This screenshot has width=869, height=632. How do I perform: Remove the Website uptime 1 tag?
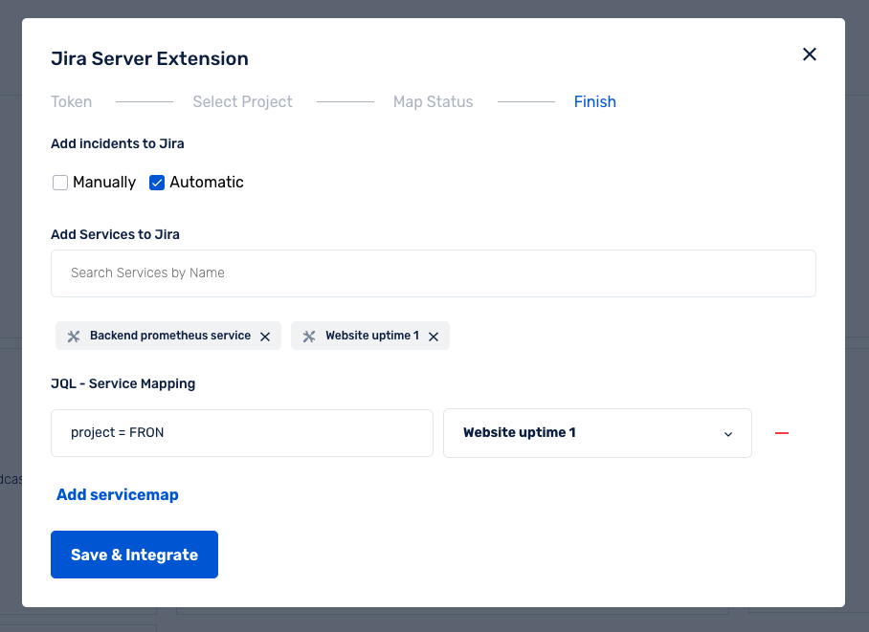pyautogui.click(x=434, y=337)
